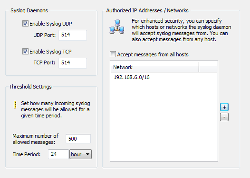Click the Time Period value field
The height and width of the screenshot is (178, 250).
tap(58, 154)
